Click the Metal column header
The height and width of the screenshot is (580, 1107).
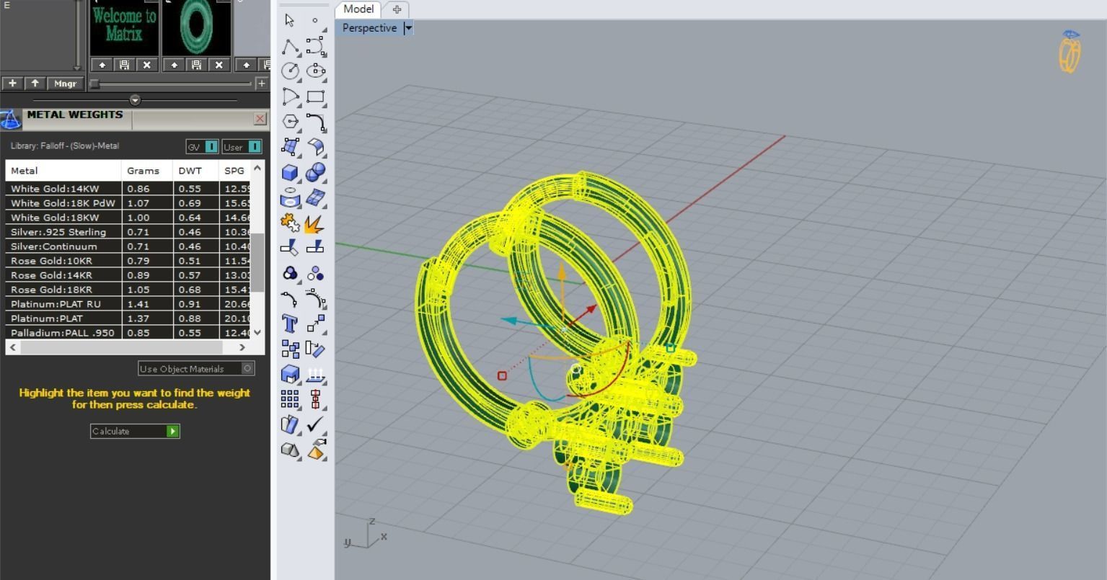[x=63, y=171]
